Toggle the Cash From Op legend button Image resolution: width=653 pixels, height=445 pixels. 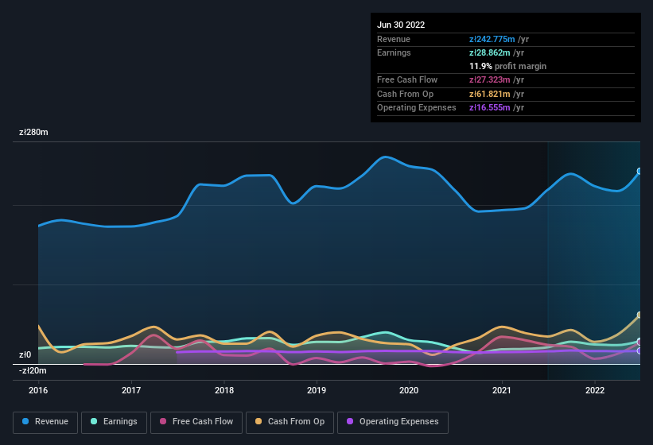290,422
